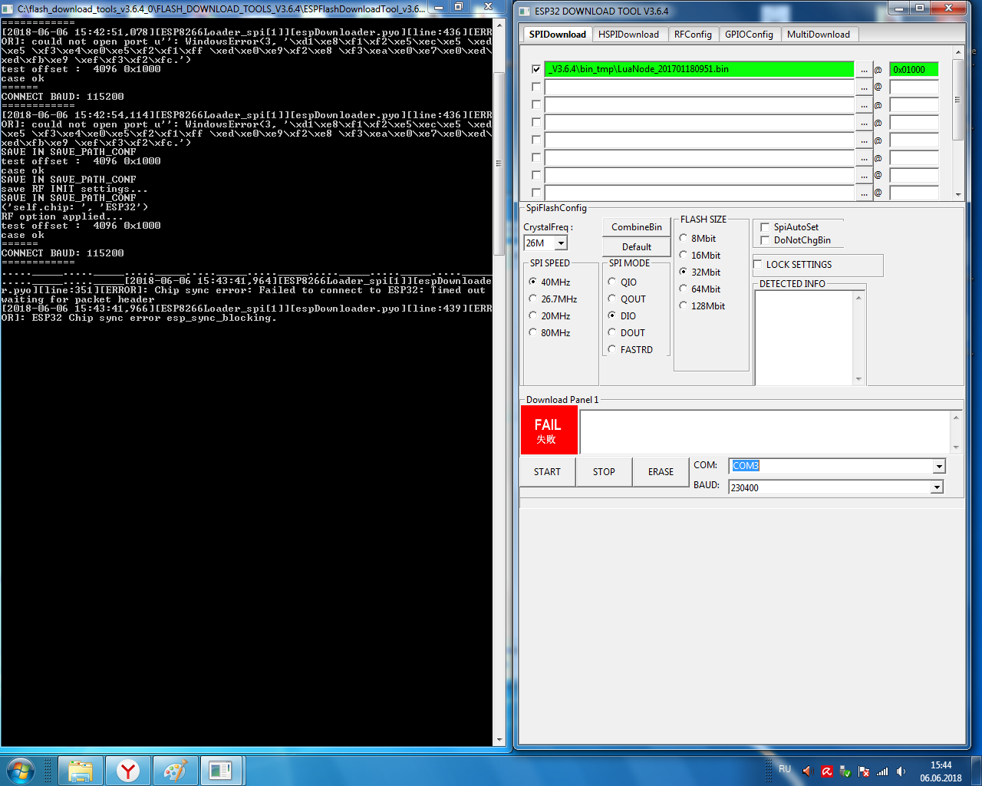Select the 26.7MHz SPI speed

click(533, 299)
